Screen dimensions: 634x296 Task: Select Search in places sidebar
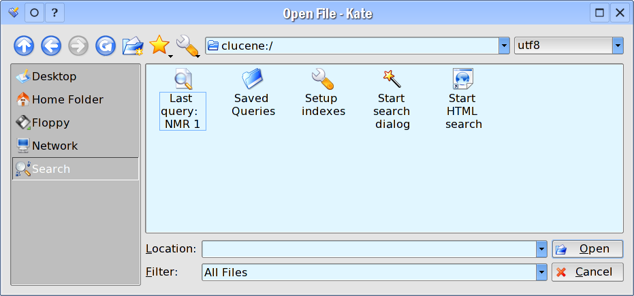pos(76,169)
